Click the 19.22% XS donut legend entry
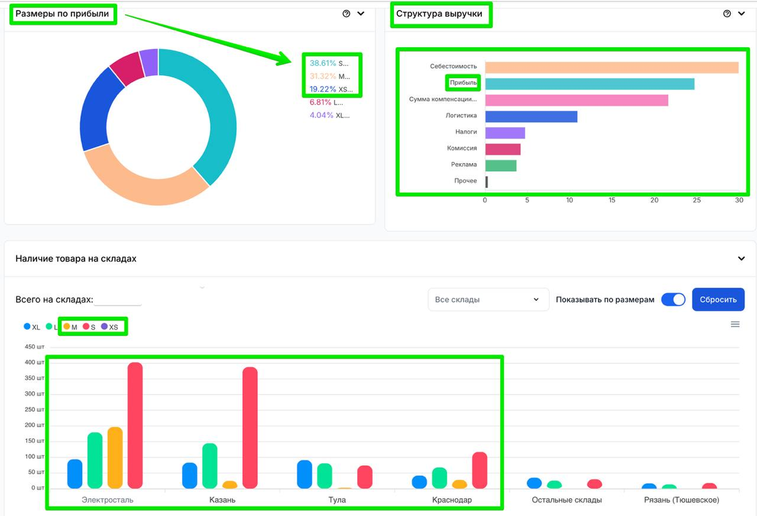Image resolution: width=757 pixels, height=516 pixels. 331,89
